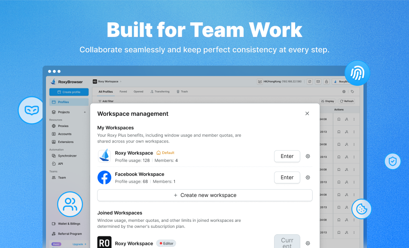Switch to the Trash tab
Screen dimensions: 409x248
[182, 92]
